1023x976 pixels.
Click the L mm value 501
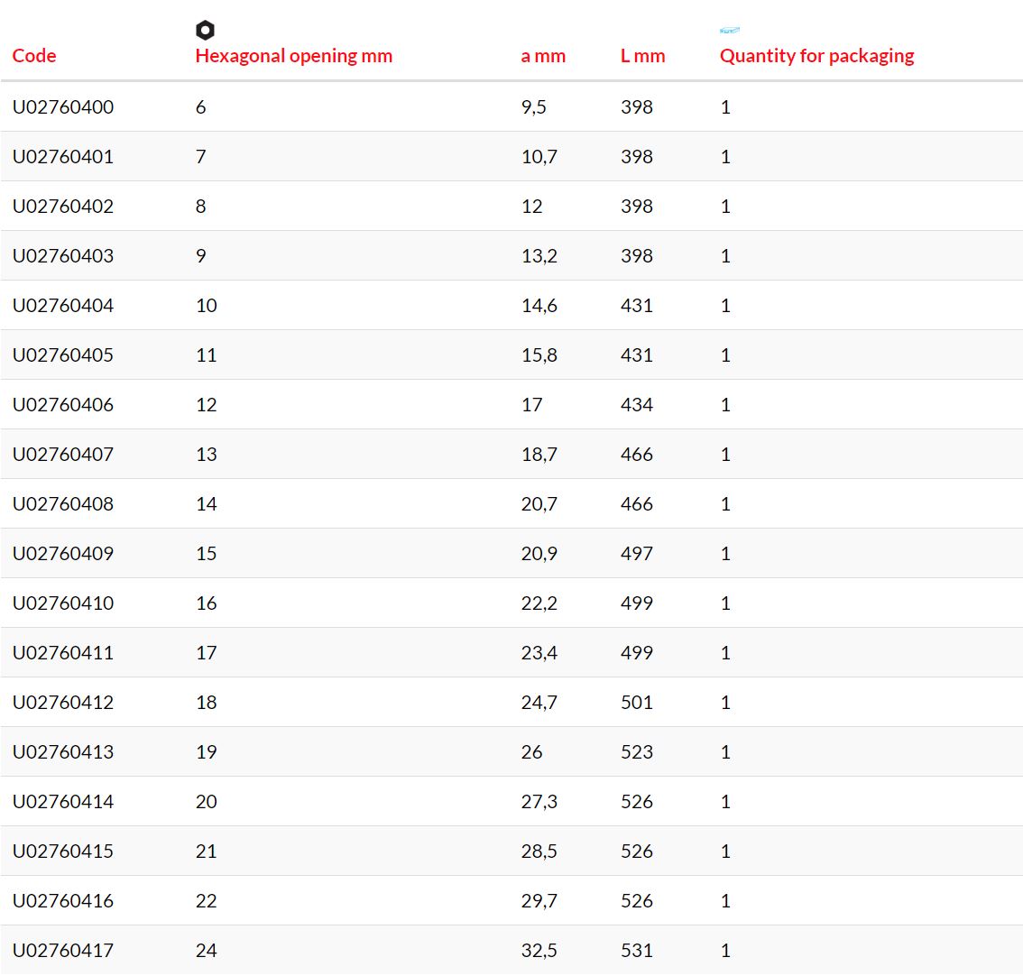636,702
